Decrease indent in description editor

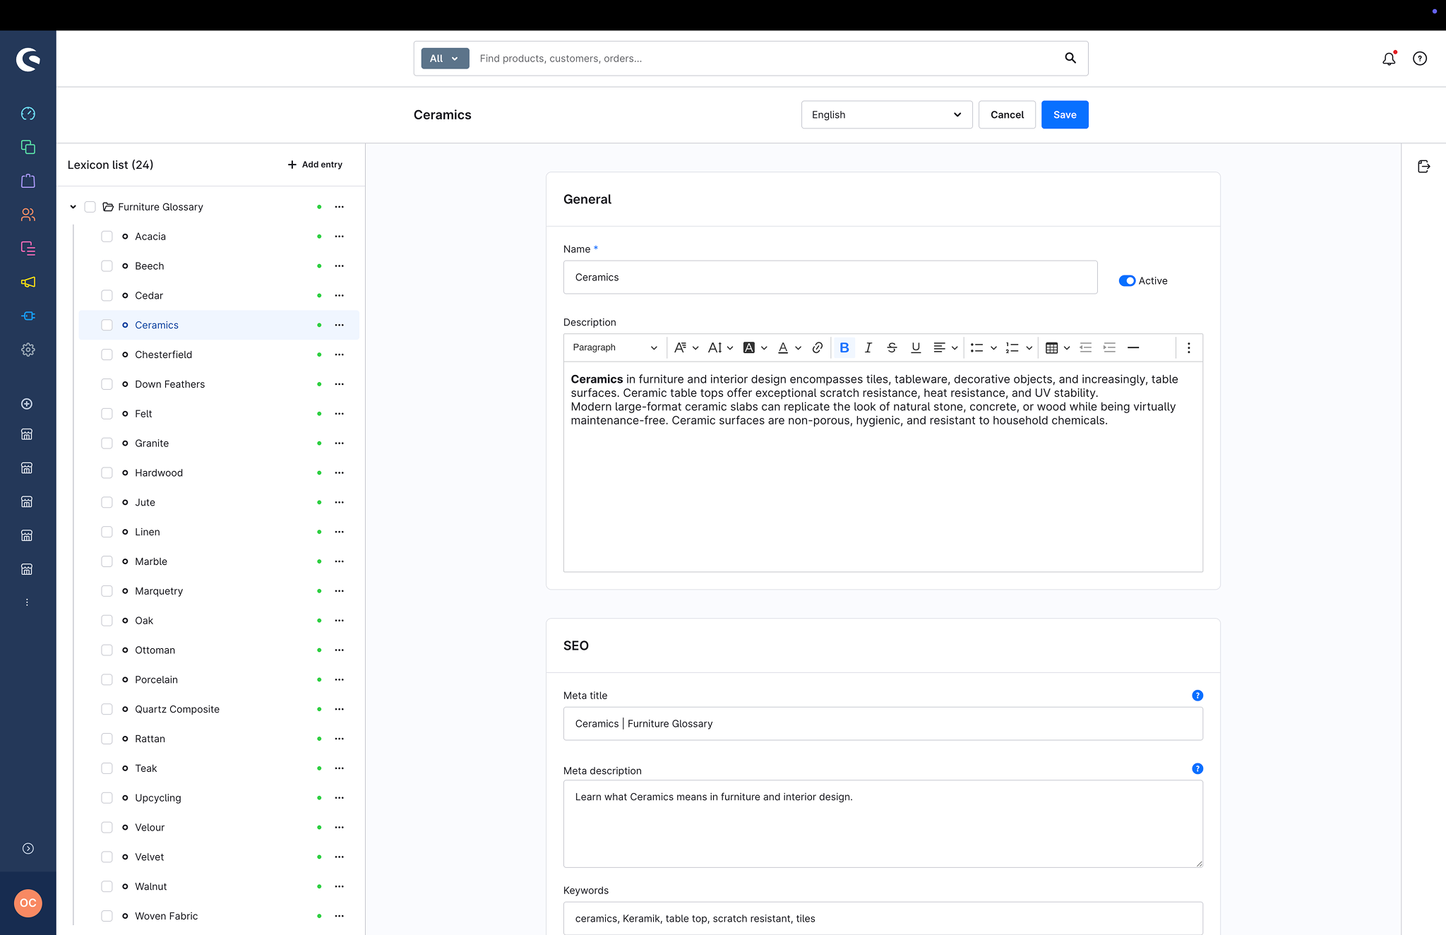tap(1086, 347)
